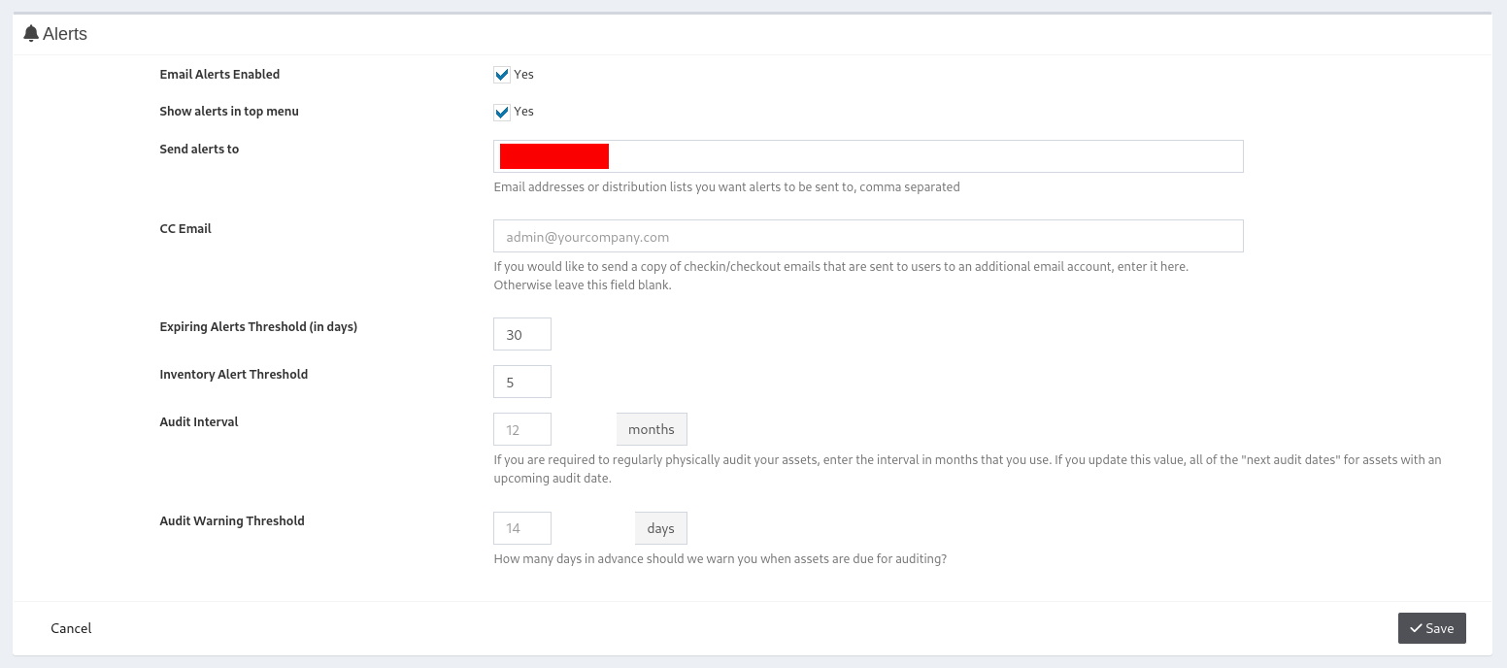Toggle Email Alerts Enabled checkbox
Screen dimensions: 1507x668
click(x=502, y=75)
